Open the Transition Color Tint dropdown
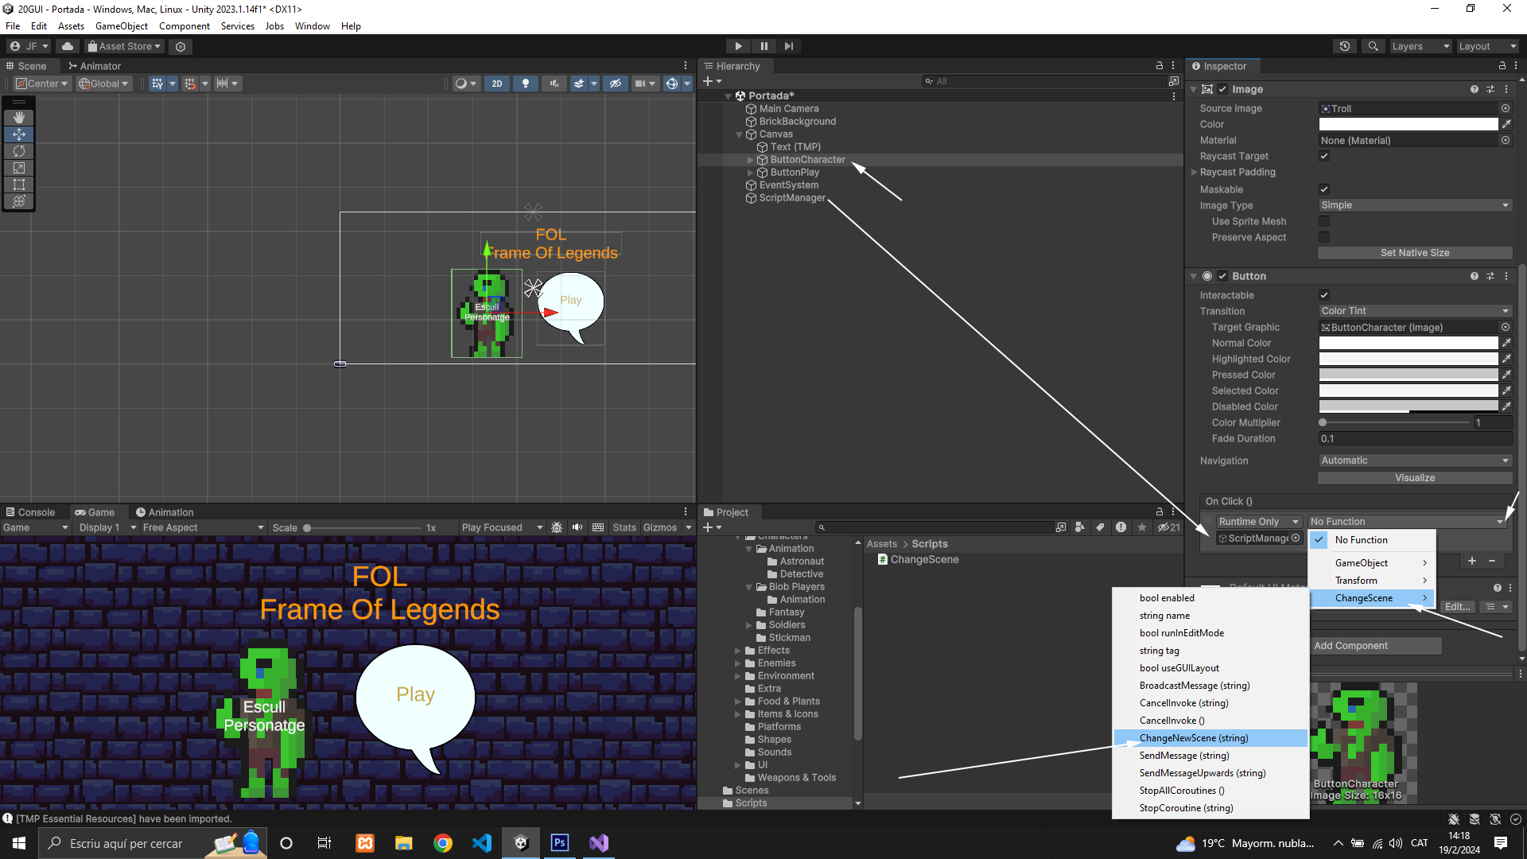 [1415, 311]
